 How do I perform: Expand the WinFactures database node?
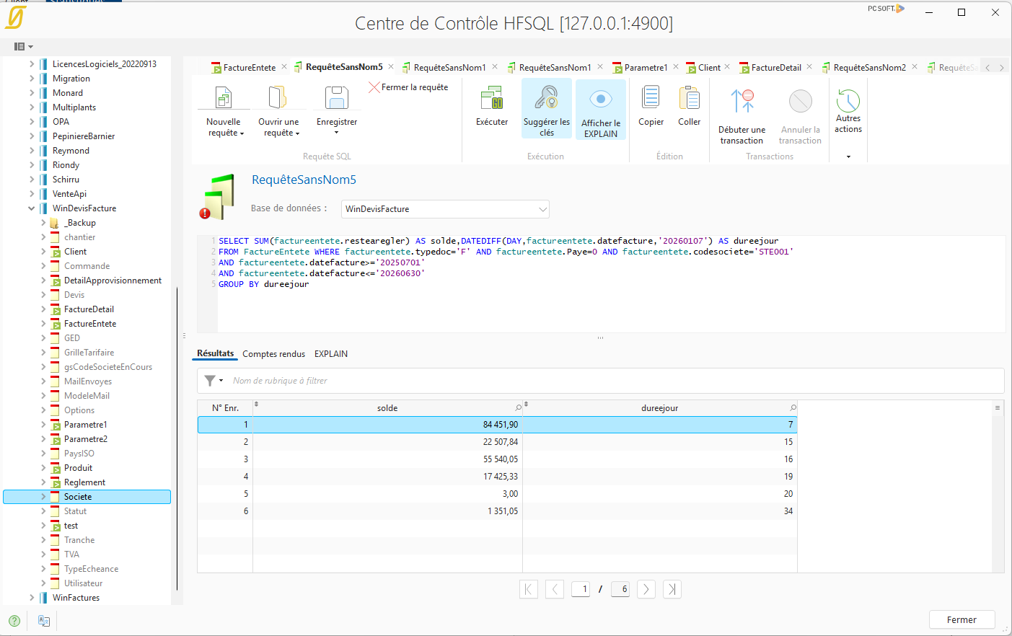pyautogui.click(x=32, y=598)
